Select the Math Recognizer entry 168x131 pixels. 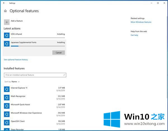[34, 98]
